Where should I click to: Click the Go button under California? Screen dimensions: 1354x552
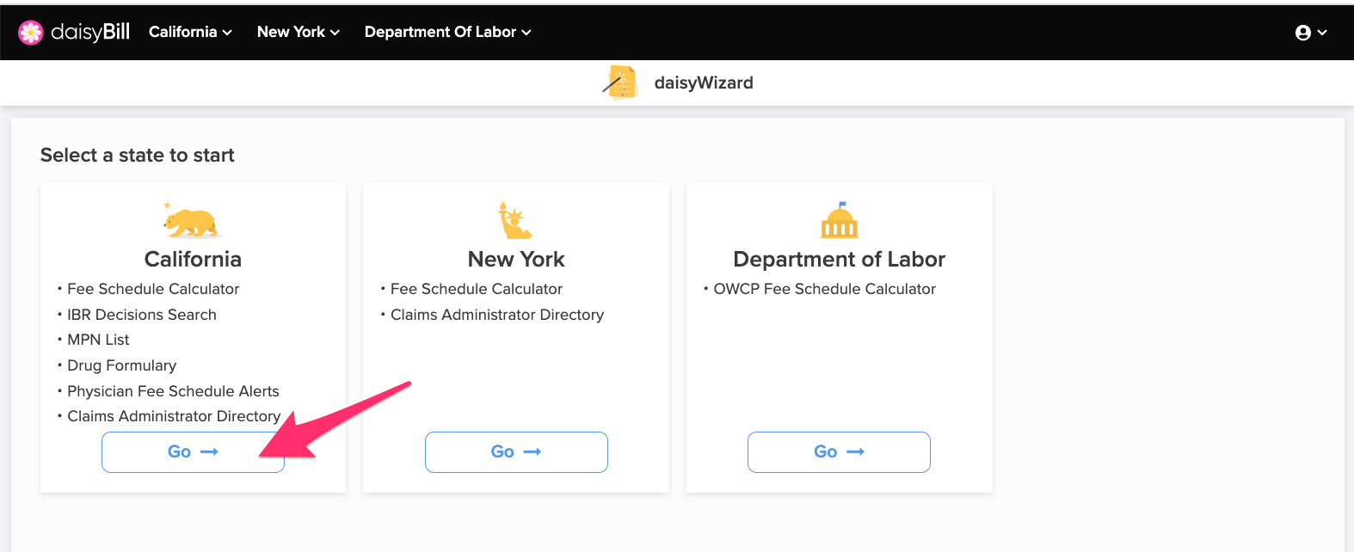pyautogui.click(x=193, y=452)
